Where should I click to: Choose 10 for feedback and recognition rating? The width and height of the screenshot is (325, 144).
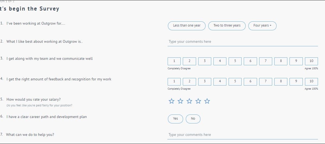311,81
